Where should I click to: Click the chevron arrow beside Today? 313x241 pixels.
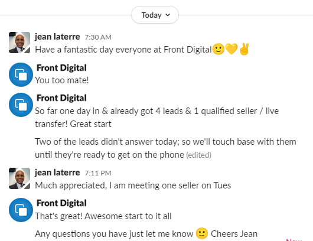(x=168, y=15)
